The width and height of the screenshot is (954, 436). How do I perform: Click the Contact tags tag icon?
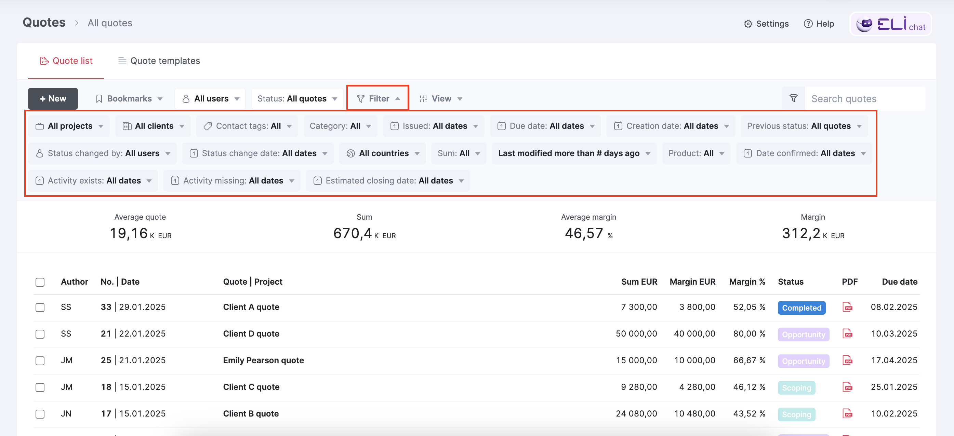[208, 126]
